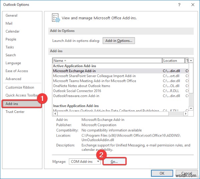
Task: Select Outlook Social Connector 2016 row
Action: point(120,91)
